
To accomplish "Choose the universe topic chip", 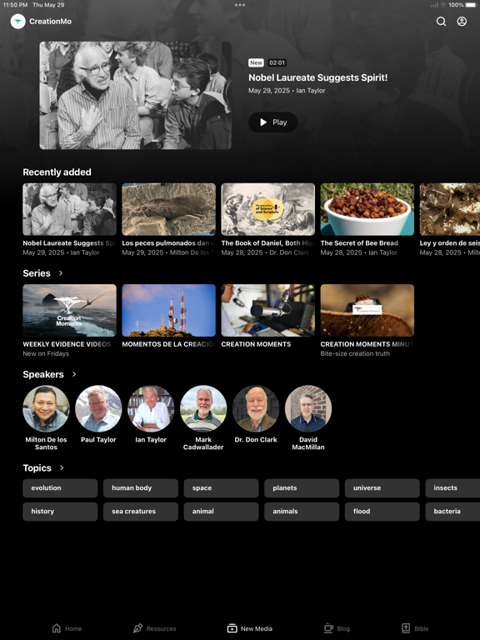I will pyautogui.click(x=382, y=488).
